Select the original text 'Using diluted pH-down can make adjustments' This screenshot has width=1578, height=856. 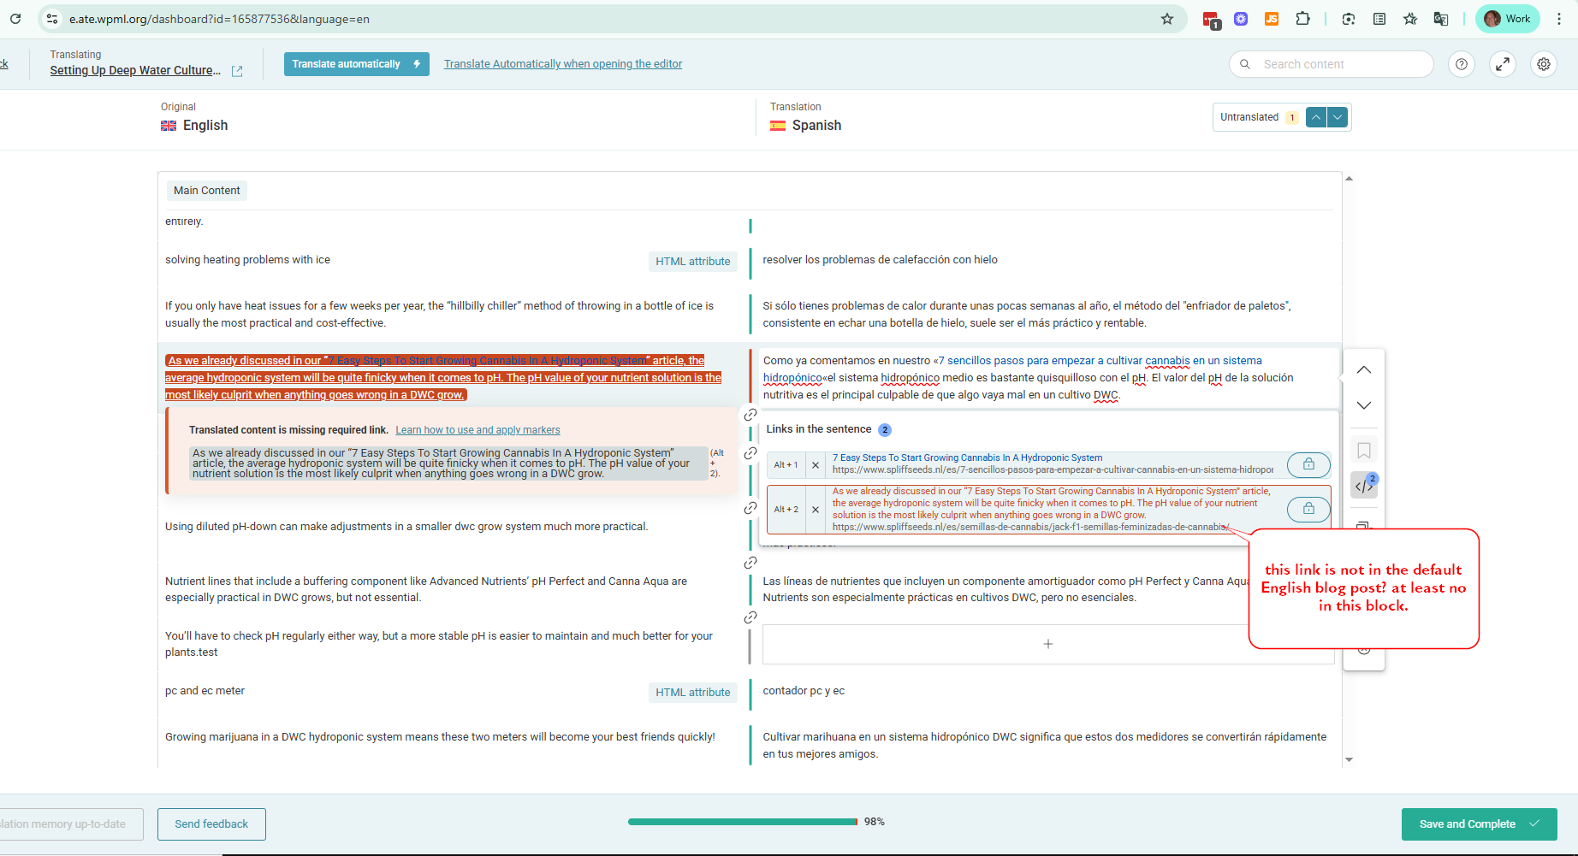pyautogui.click(x=406, y=527)
